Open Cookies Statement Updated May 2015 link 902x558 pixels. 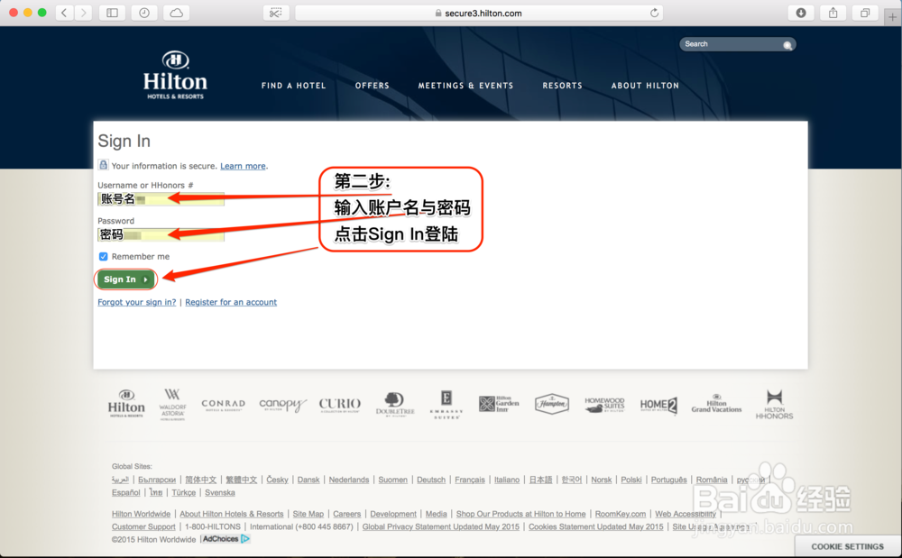click(596, 527)
